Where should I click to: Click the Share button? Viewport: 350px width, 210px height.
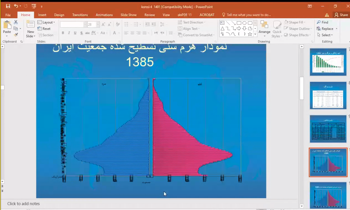pyautogui.click(x=341, y=15)
